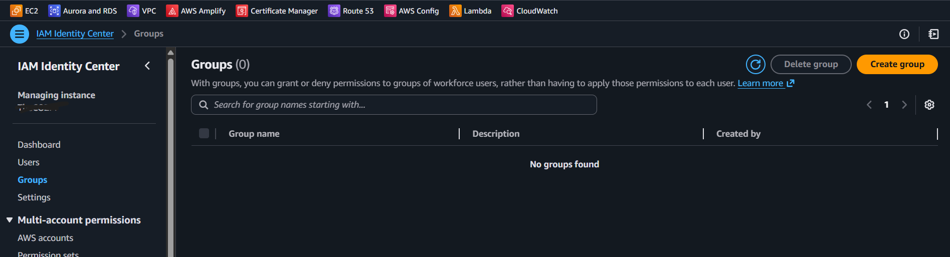Open the VPC service shortcut

pos(142,11)
